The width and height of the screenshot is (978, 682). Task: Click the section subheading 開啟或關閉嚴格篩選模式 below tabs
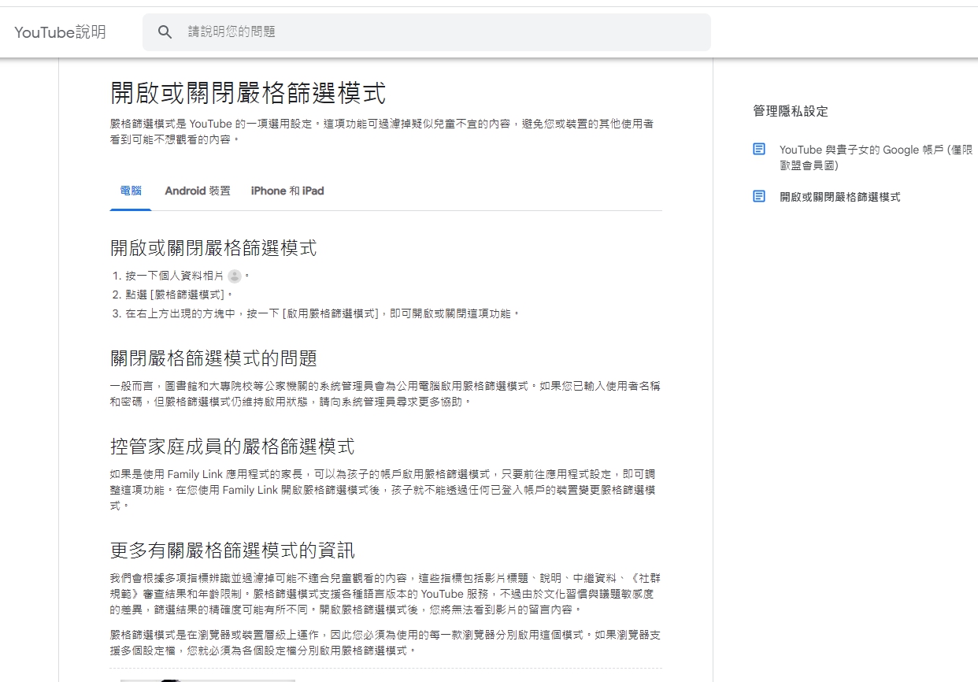[213, 248]
